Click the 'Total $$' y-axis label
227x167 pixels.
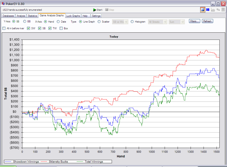[x=5, y=94]
